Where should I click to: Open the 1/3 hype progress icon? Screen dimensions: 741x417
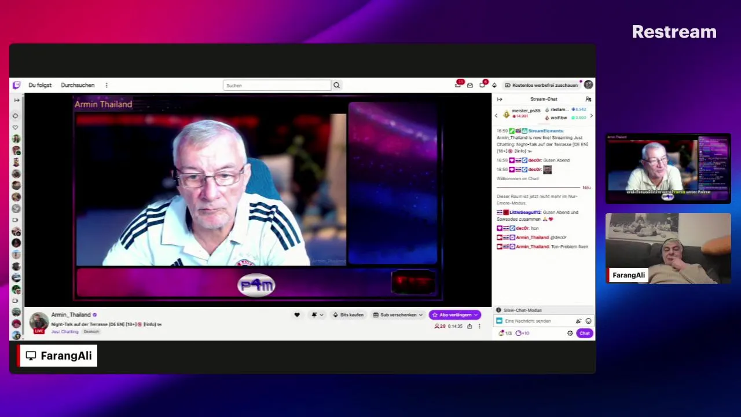[x=505, y=333]
